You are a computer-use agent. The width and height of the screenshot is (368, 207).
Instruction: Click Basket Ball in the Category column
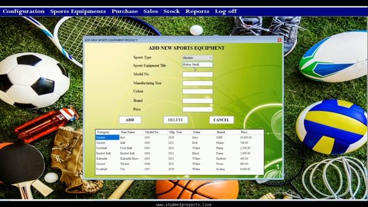(103, 154)
